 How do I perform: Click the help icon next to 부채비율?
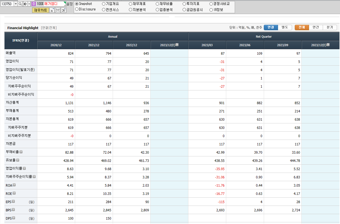click(x=21, y=152)
